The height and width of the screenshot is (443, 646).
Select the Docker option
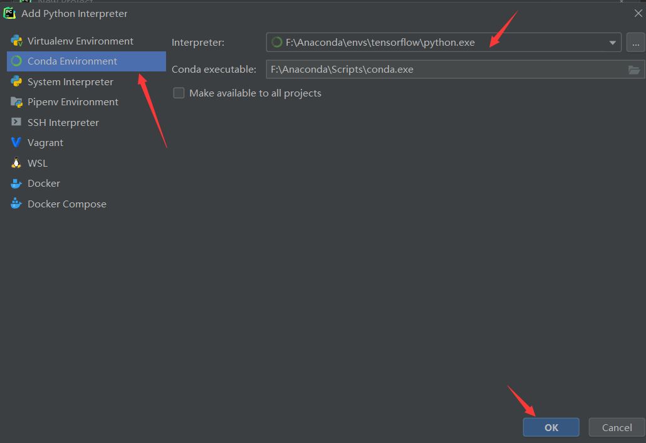pos(86,184)
